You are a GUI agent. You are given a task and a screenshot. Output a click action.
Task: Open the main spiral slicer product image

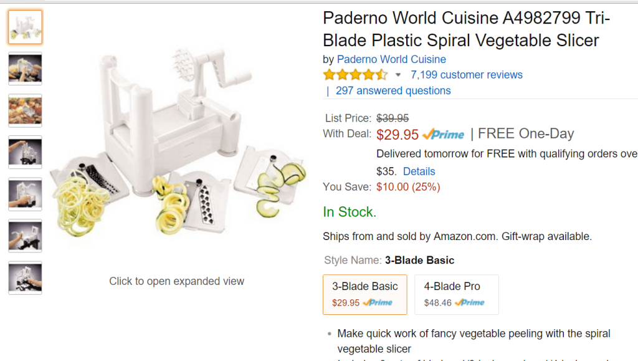click(177, 150)
